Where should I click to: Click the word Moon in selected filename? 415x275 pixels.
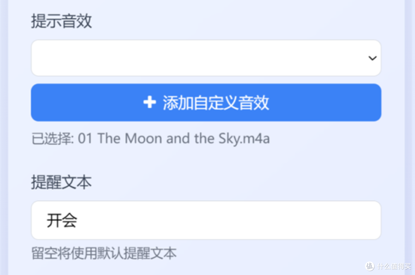click(x=143, y=138)
